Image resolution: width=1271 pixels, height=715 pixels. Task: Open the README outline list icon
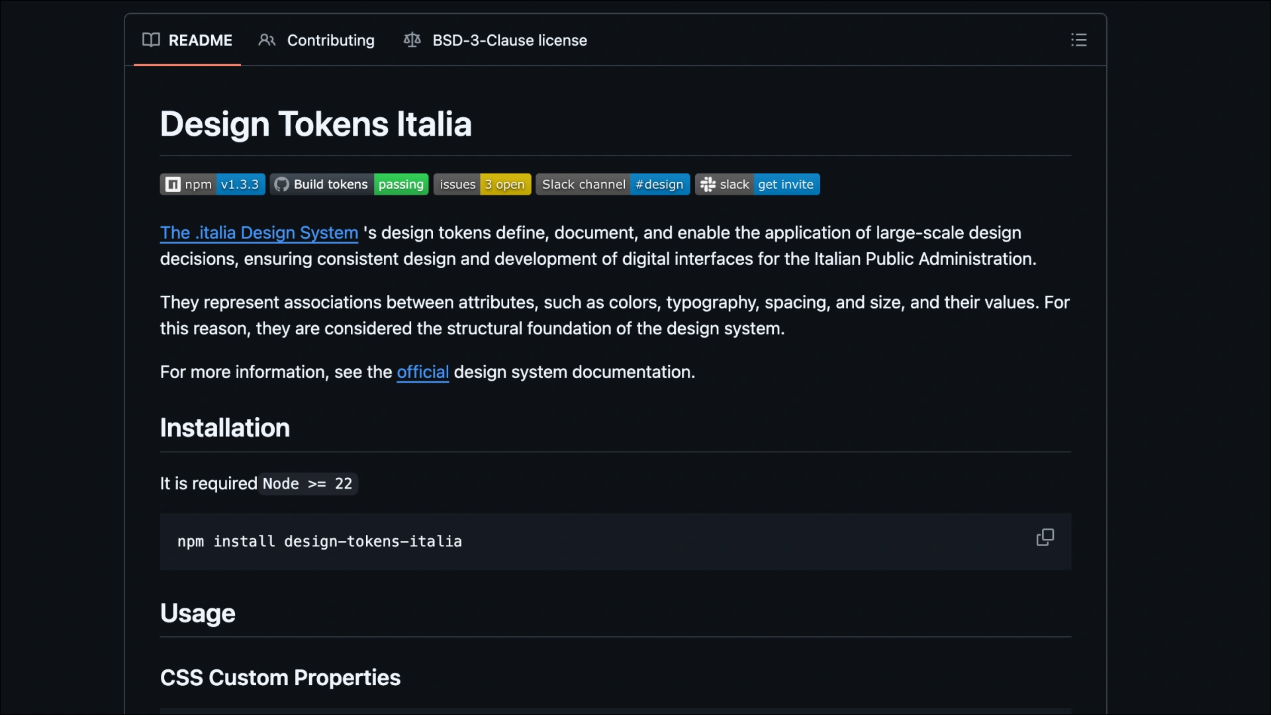coord(1078,40)
